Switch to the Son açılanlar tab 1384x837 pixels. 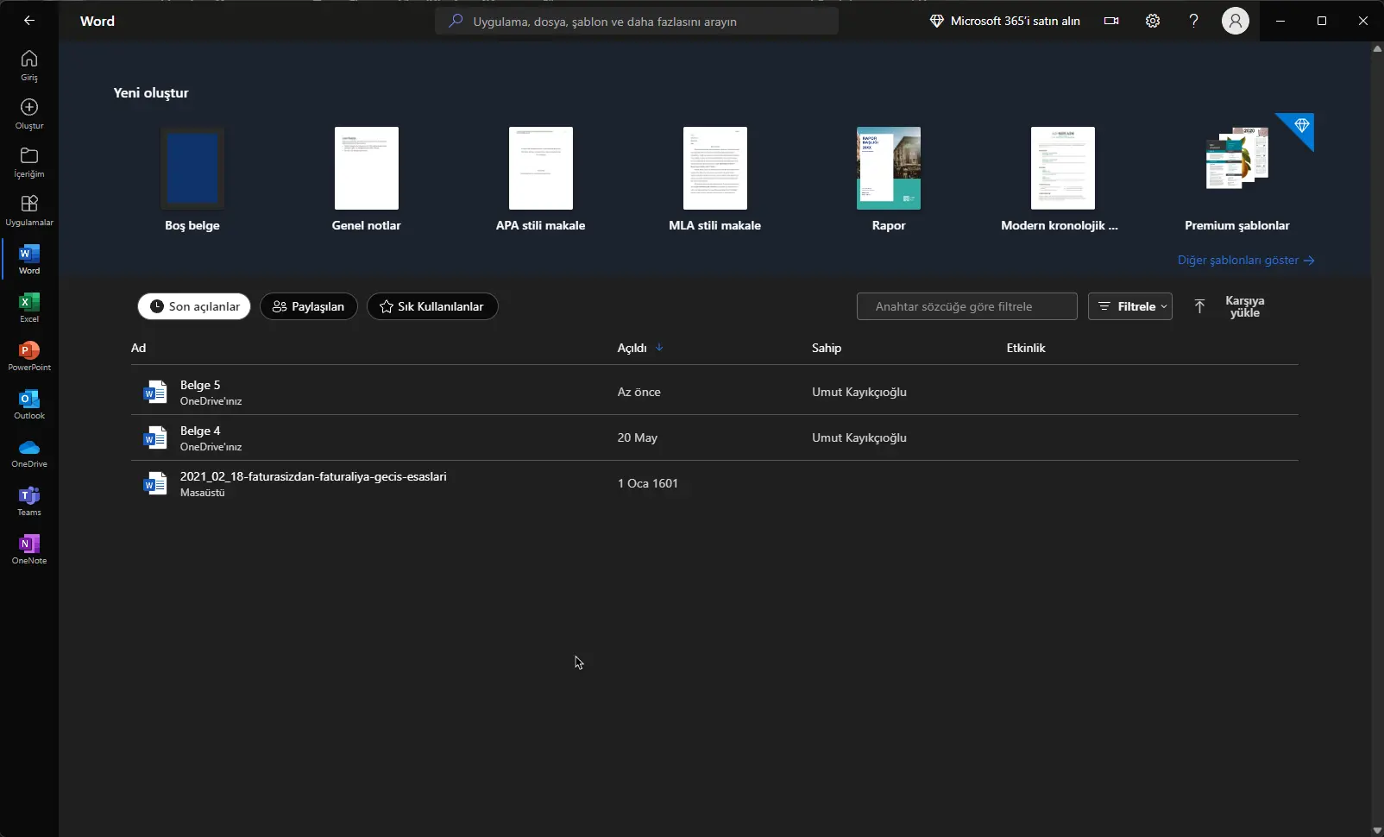click(194, 306)
